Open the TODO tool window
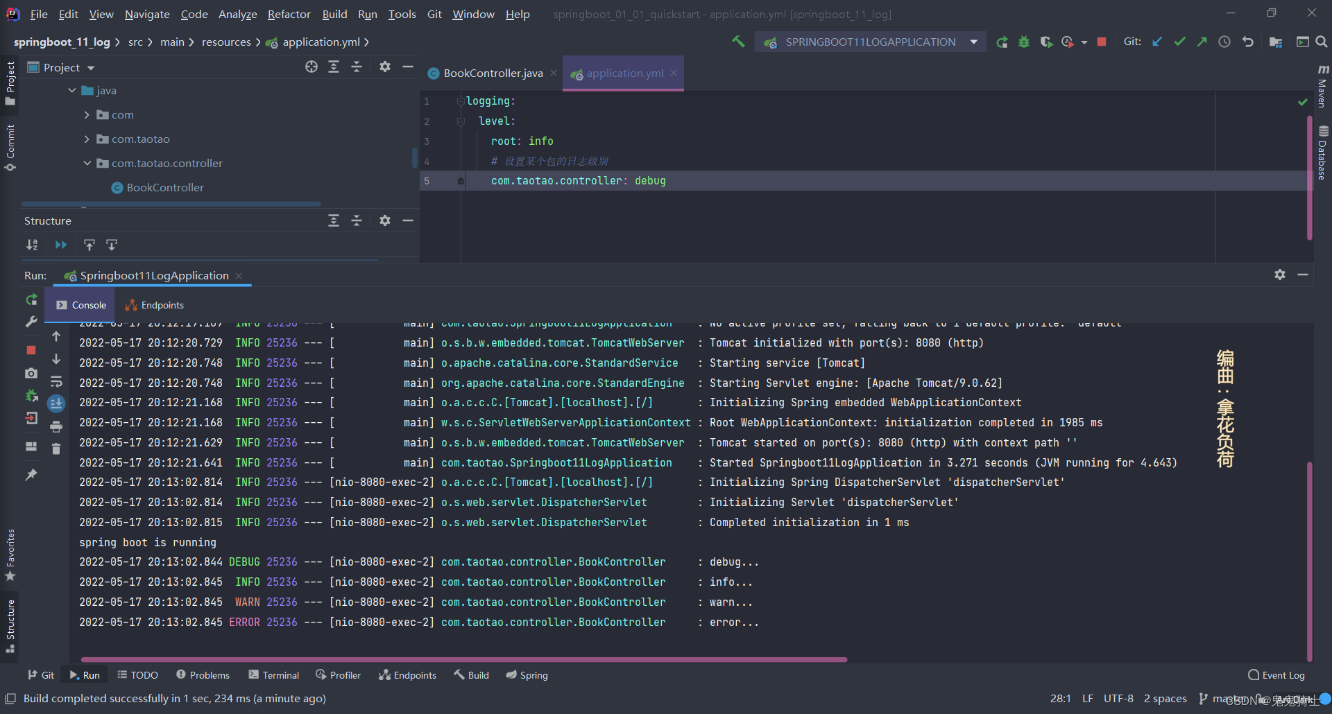 [137, 675]
